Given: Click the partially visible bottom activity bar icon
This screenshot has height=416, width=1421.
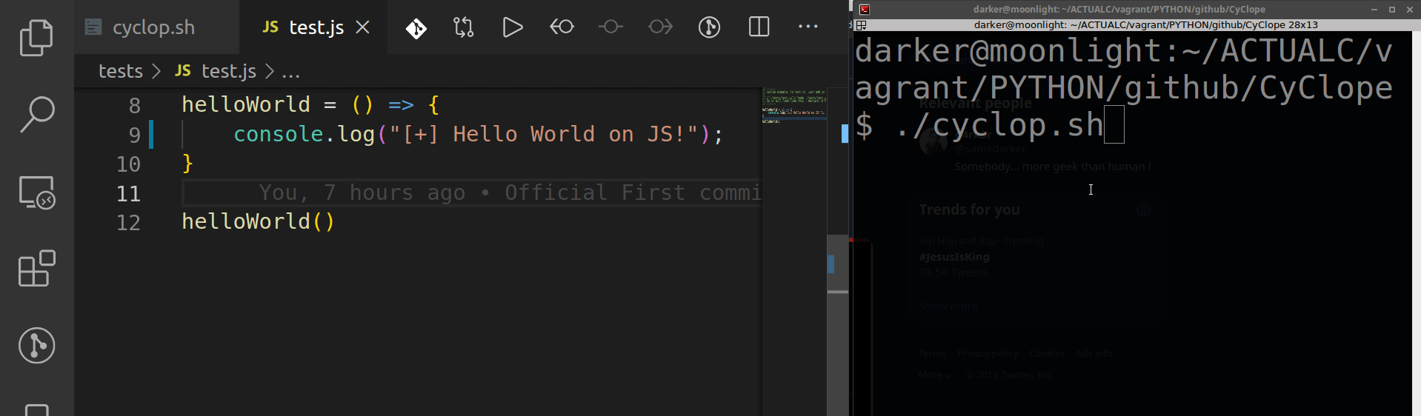Looking at the screenshot, I should pyautogui.click(x=36, y=409).
